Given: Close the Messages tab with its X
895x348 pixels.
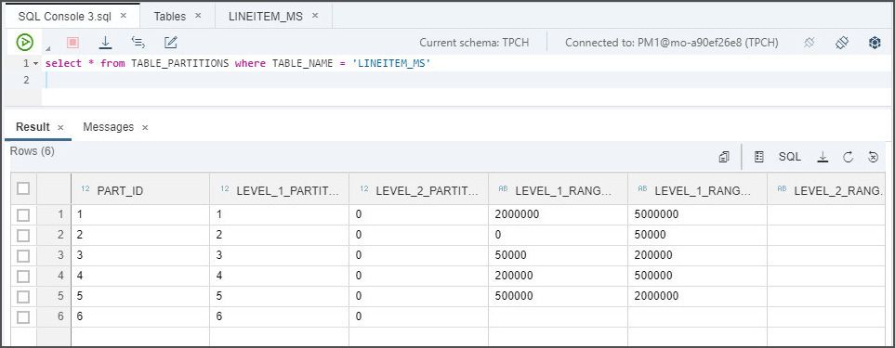Looking at the screenshot, I should [x=145, y=127].
